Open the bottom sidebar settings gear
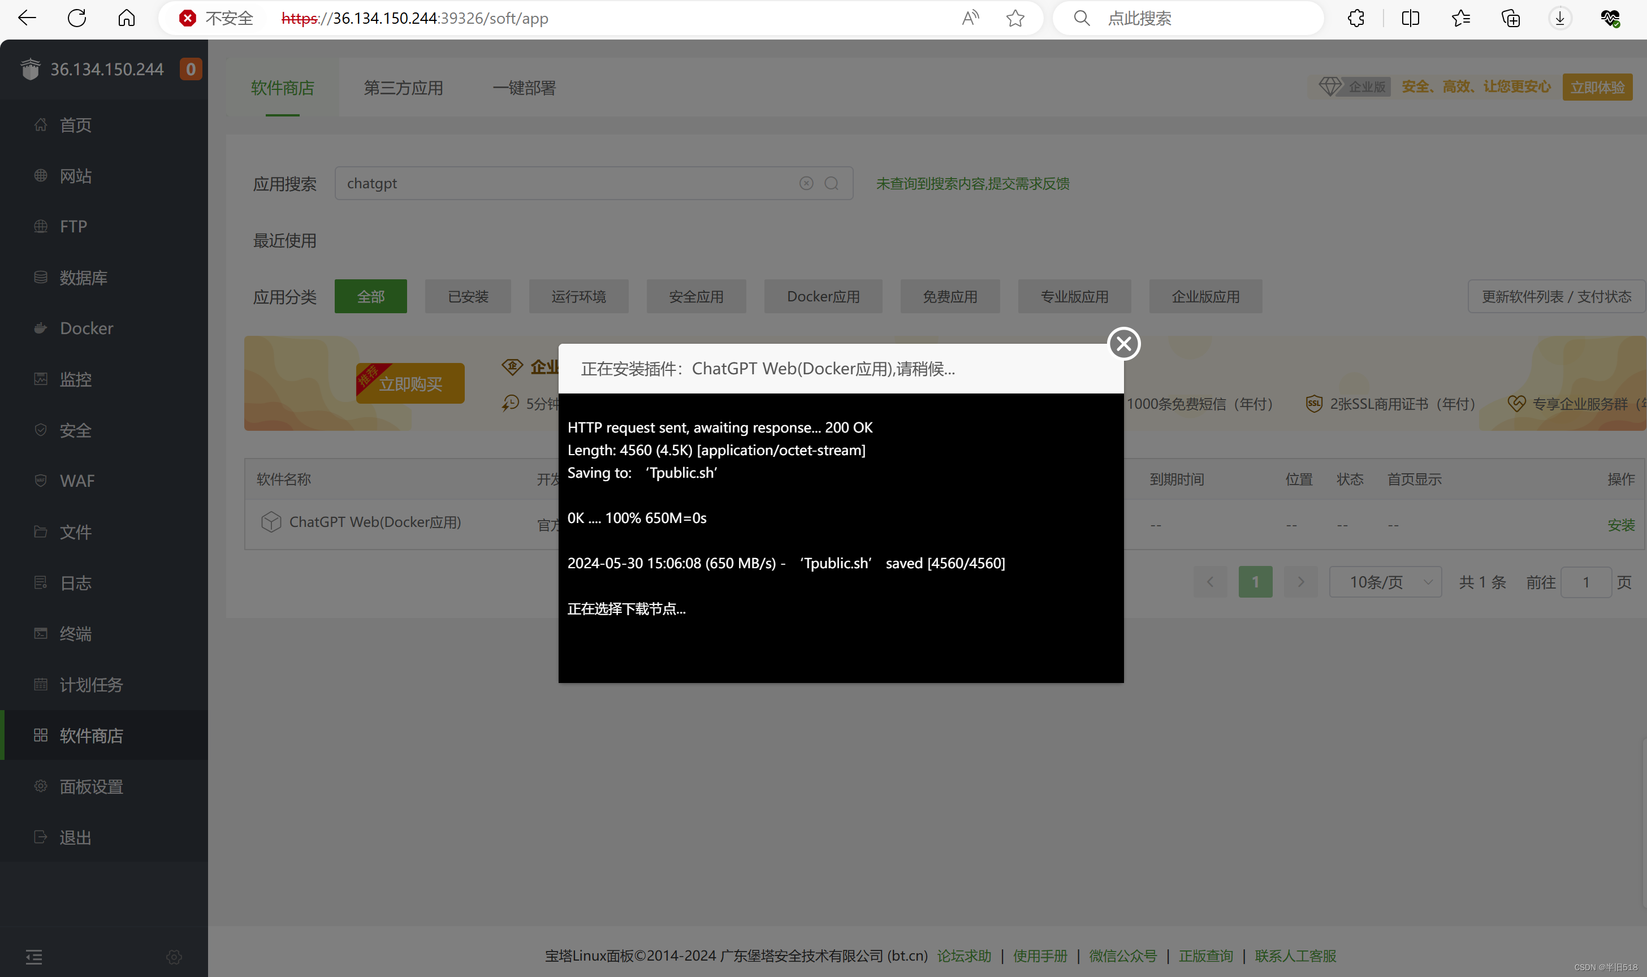 (174, 957)
